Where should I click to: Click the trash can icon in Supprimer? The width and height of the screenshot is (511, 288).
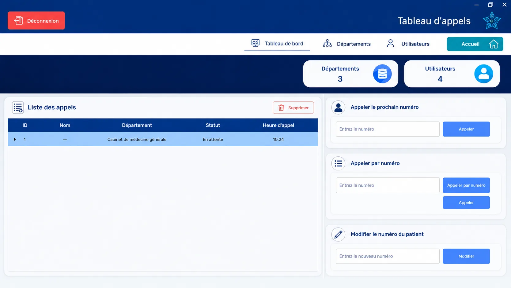tap(281, 108)
